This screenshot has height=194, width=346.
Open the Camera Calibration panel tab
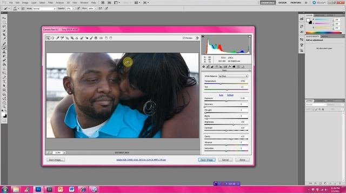pos(234,66)
